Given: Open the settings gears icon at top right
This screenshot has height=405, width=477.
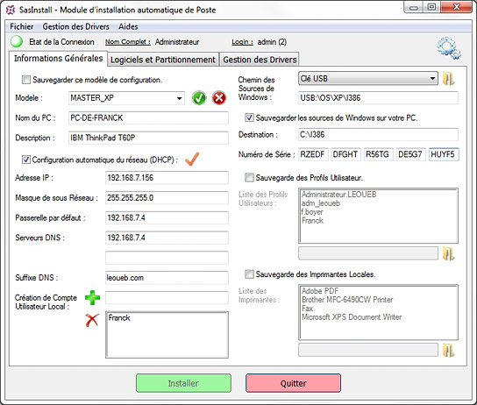Looking at the screenshot, I should point(449,48).
